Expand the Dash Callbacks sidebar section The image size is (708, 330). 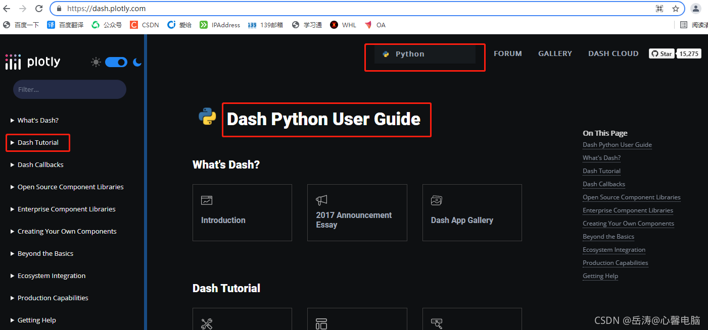click(x=37, y=164)
